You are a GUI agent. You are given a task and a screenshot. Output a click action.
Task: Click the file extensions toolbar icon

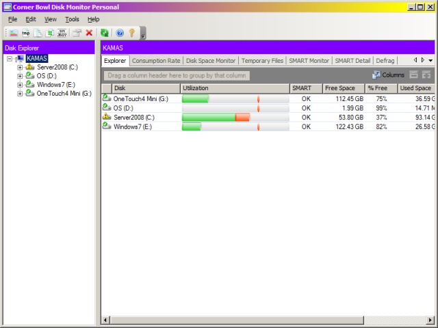(62, 33)
